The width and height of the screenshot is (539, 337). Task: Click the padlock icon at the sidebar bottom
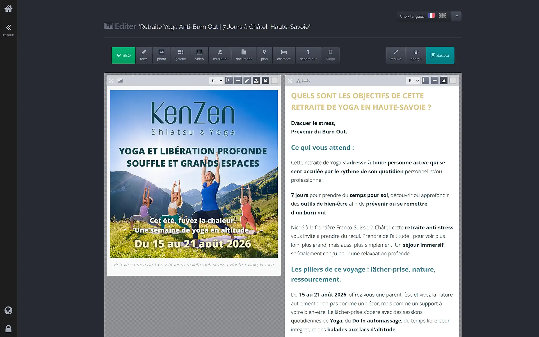tap(8, 329)
